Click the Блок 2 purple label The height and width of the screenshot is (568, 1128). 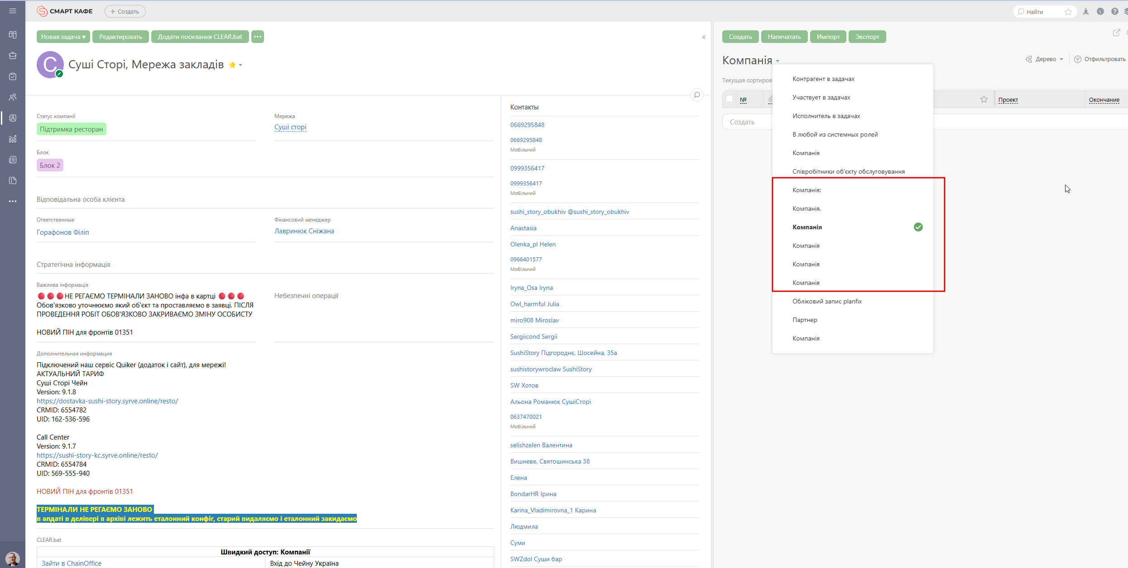tap(50, 166)
